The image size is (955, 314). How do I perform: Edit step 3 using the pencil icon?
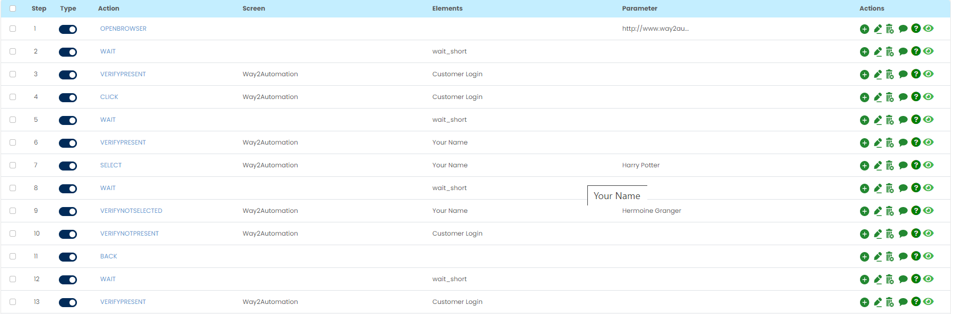coord(878,75)
